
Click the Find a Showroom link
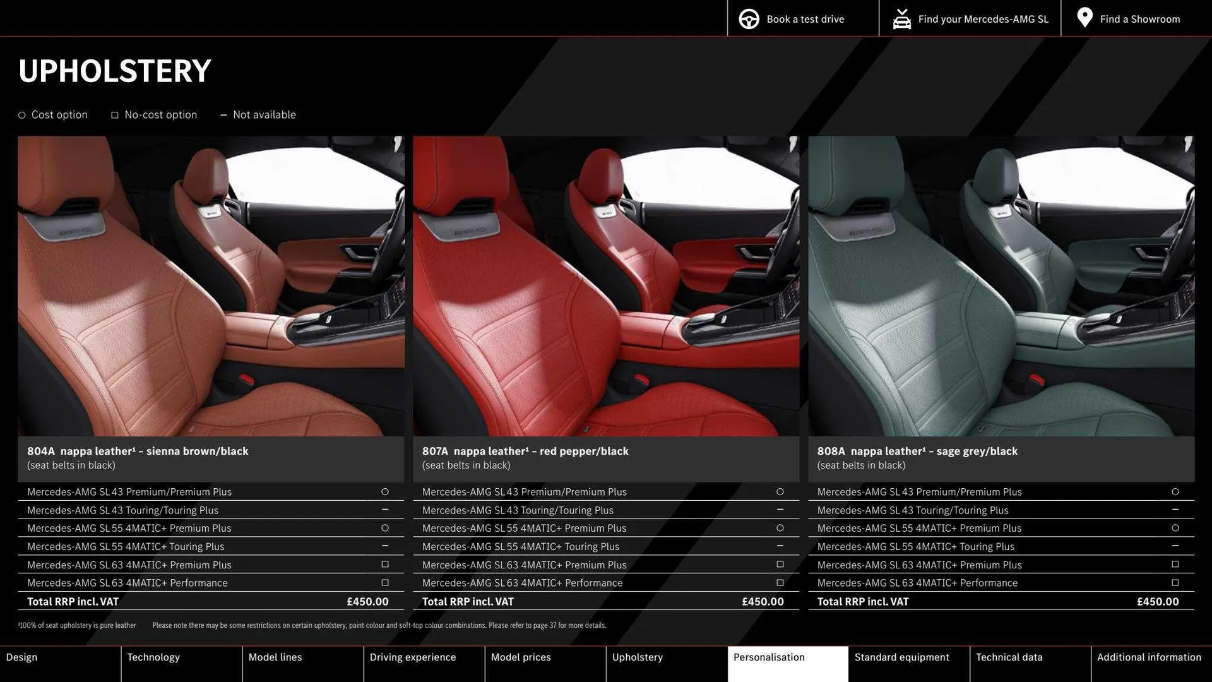[x=1140, y=19]
